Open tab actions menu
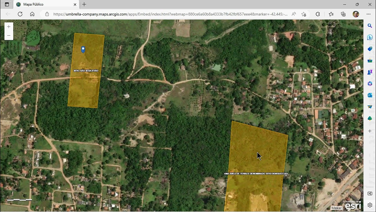The width and height of the screenshot is (376, 212). coord(7,4)
